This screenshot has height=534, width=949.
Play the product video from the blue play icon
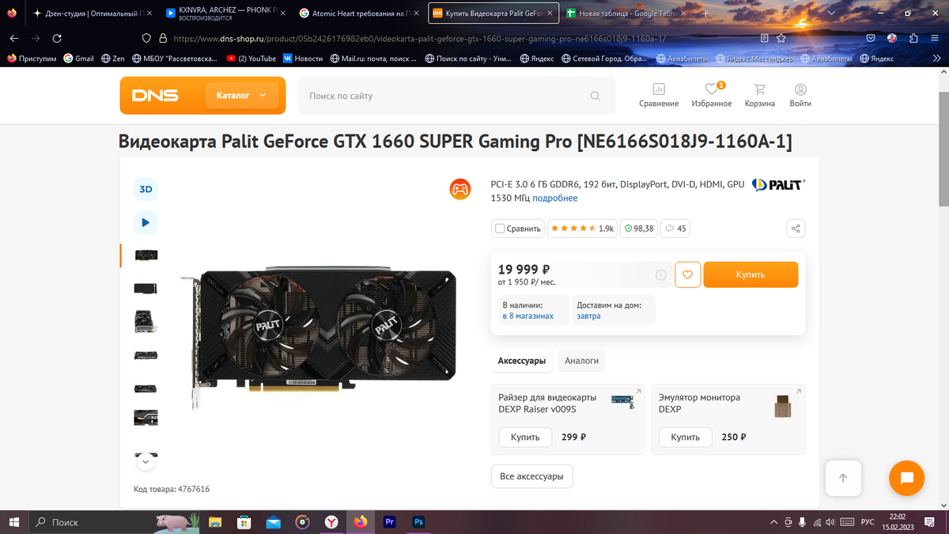pos(146,222)
